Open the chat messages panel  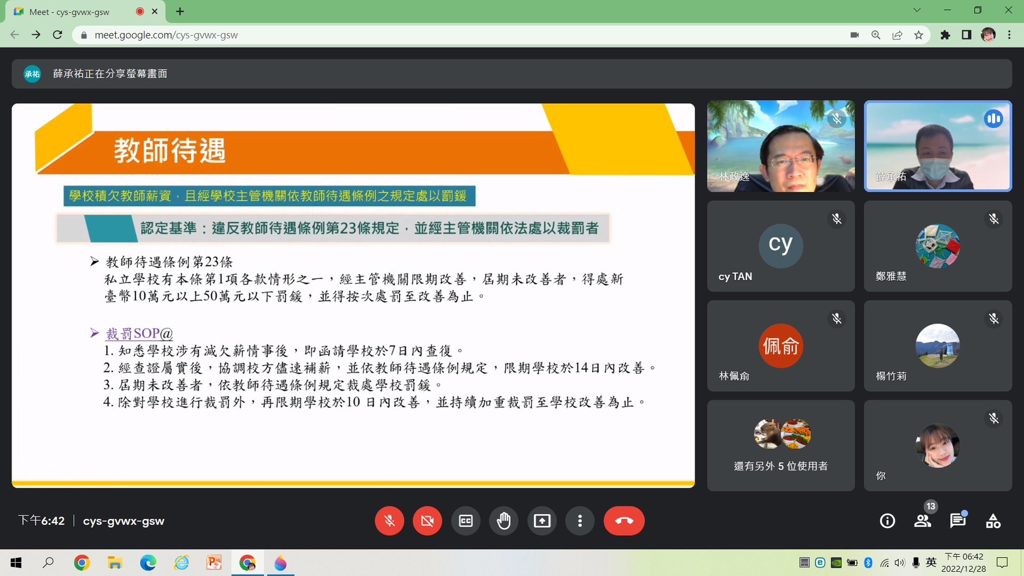(957, 521)
